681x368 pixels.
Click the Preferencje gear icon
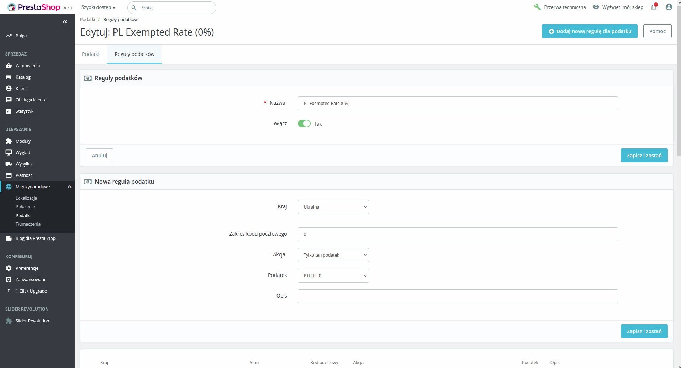pyautogui.click(x=9, y=268)
